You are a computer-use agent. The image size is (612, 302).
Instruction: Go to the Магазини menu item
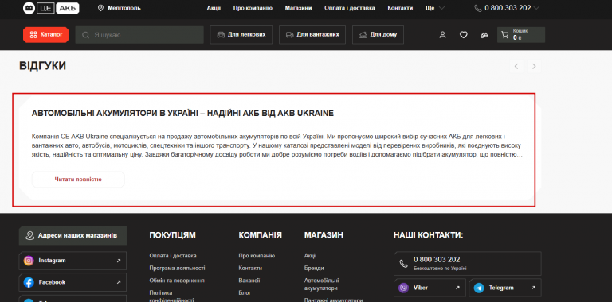(298, 8)
